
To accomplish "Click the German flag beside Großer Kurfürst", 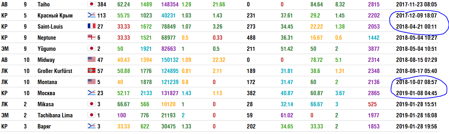I will point(92,71).
